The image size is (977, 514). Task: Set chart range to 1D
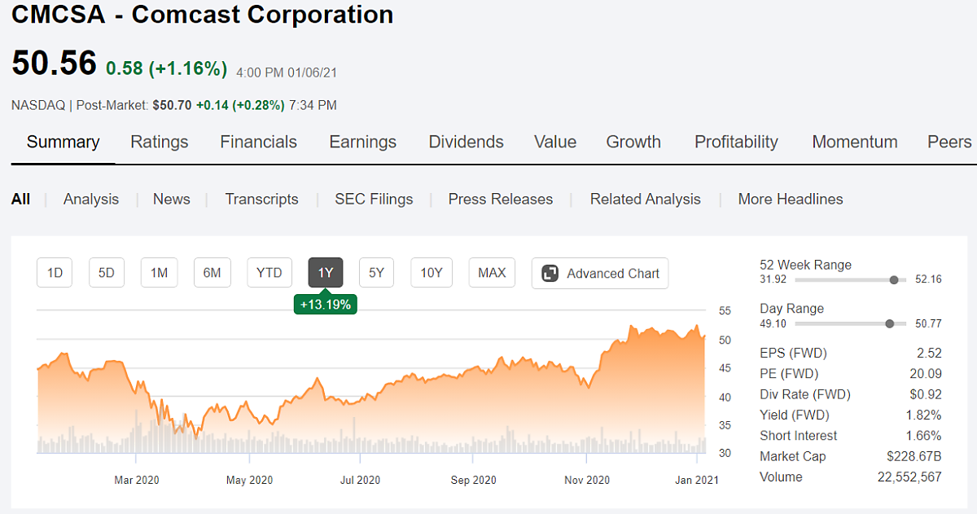point(55,273)
